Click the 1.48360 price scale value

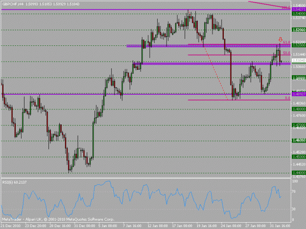(299, 103)
